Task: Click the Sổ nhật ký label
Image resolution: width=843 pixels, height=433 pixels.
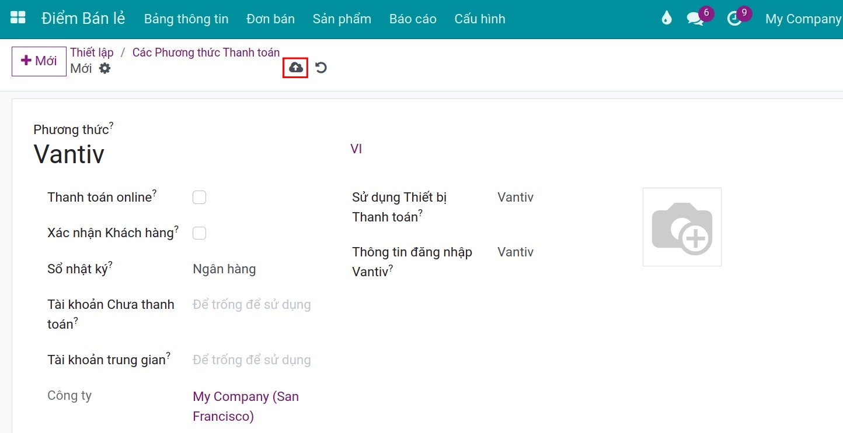Action: 78,269
